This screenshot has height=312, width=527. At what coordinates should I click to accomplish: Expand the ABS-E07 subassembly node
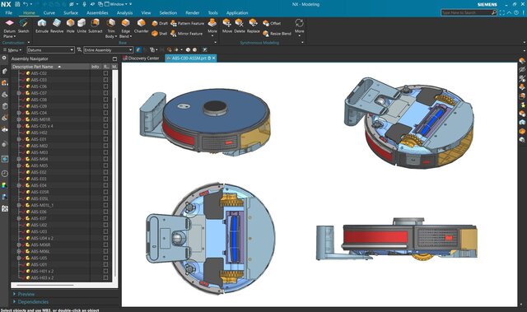[x=19, y=218]
